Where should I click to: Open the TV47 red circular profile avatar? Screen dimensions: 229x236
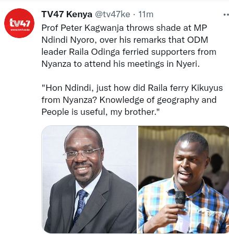point(19,23)
